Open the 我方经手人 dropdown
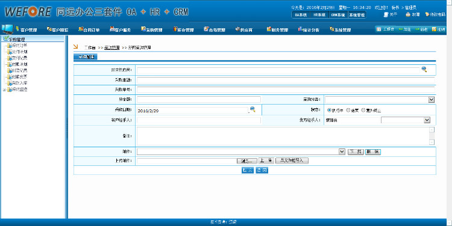This screenshot has width=452, height=226. point(406,120)
